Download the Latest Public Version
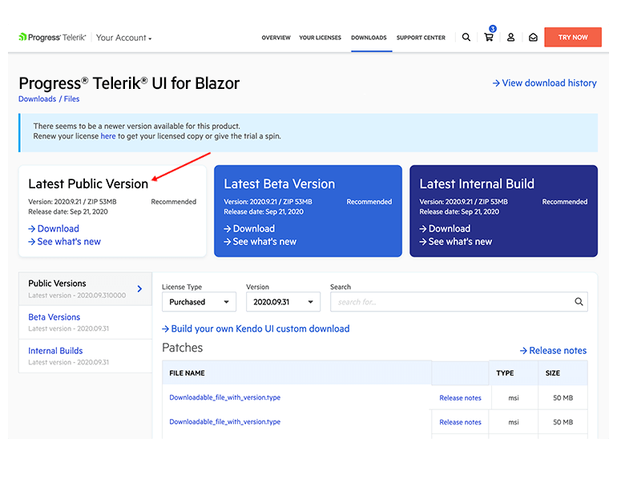 click(54, 228)
